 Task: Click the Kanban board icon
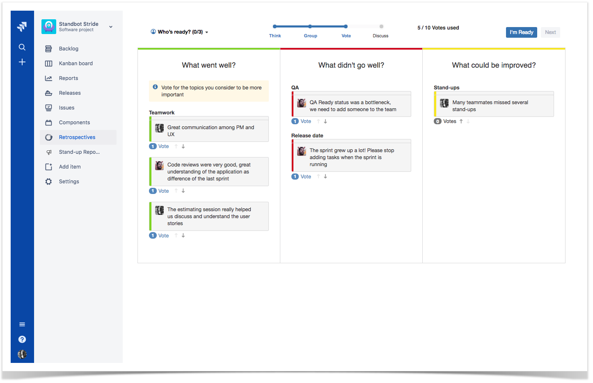coord(48,64)
